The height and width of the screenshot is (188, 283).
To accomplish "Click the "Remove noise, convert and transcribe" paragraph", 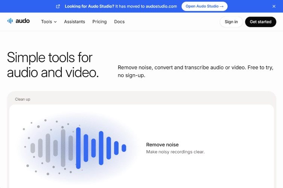I will coord(195,71).
